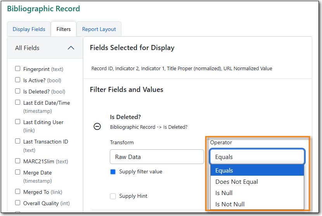Enable the Supply Hint checkbox
The height and width of the screenshot is (216, 322).
click(113, 196)
